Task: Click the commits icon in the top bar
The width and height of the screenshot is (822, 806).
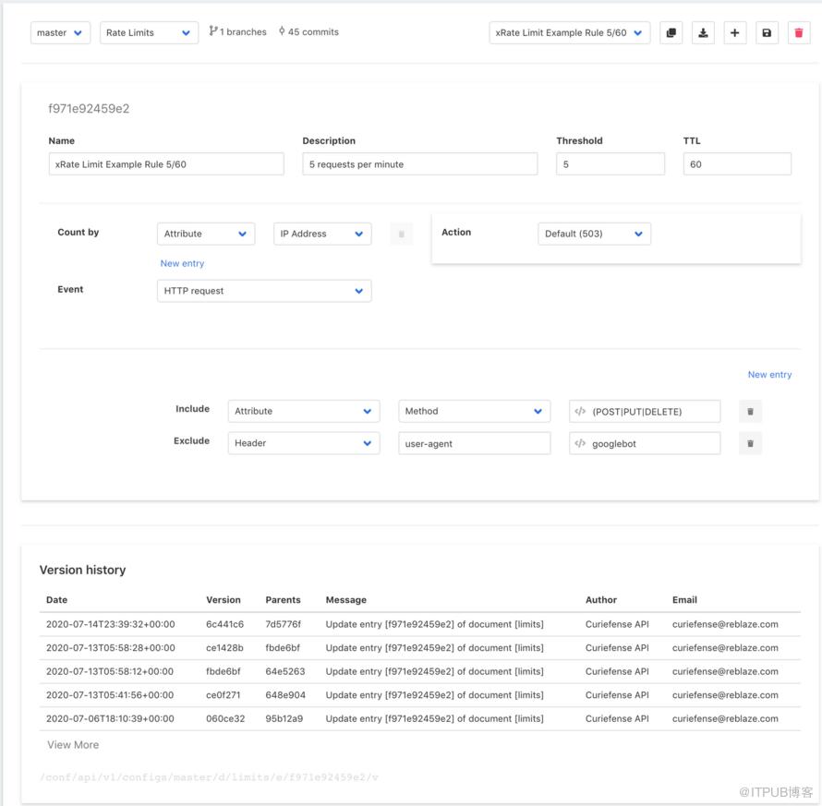Action: 282,31
